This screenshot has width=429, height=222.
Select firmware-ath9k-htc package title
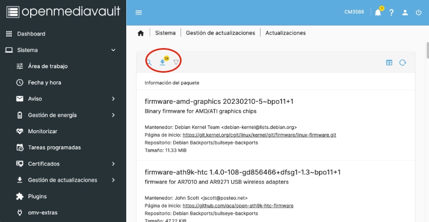(x=242, y=172)
